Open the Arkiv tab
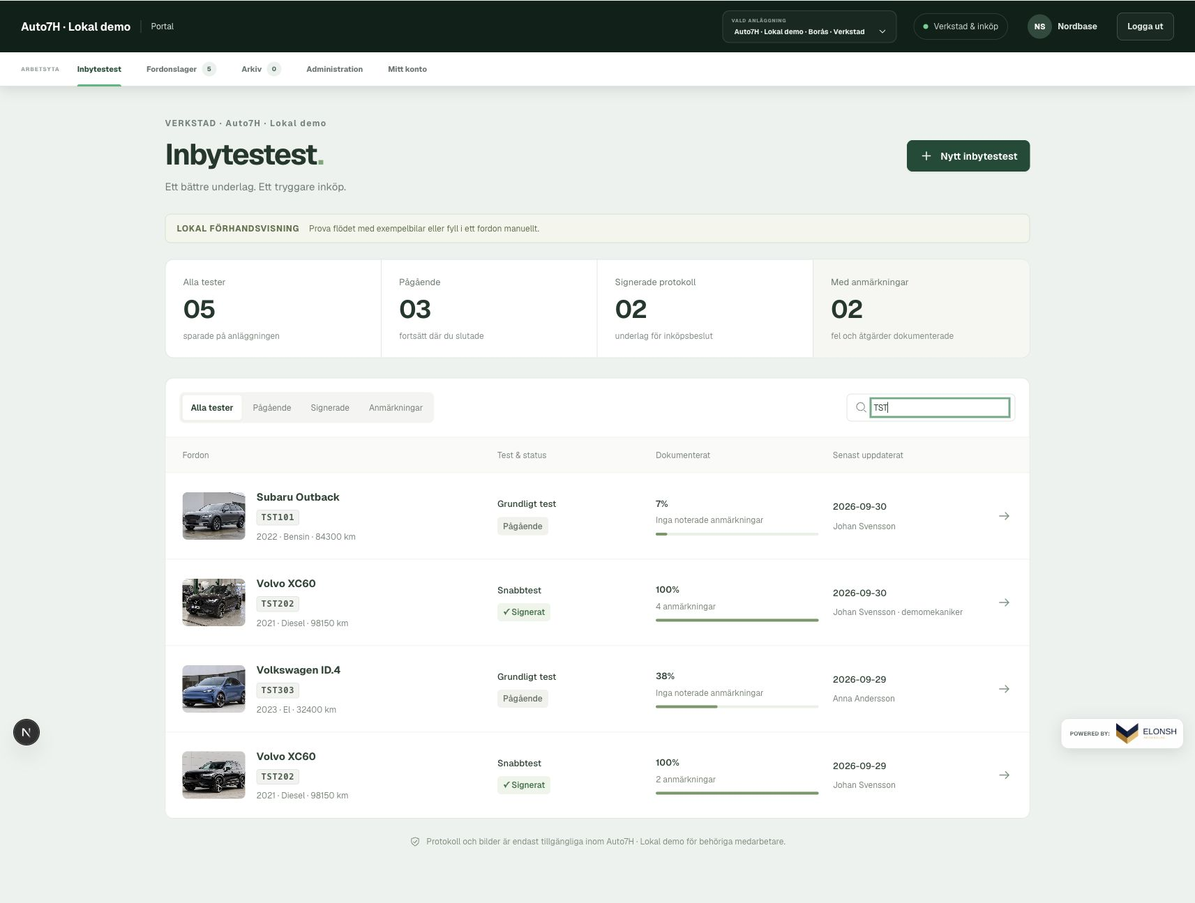This screenshot has height=903, width=1195. (x=261, y=69)
